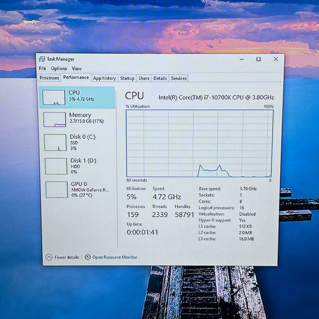Switch to the Processes tab

click(x=49, y=78)
